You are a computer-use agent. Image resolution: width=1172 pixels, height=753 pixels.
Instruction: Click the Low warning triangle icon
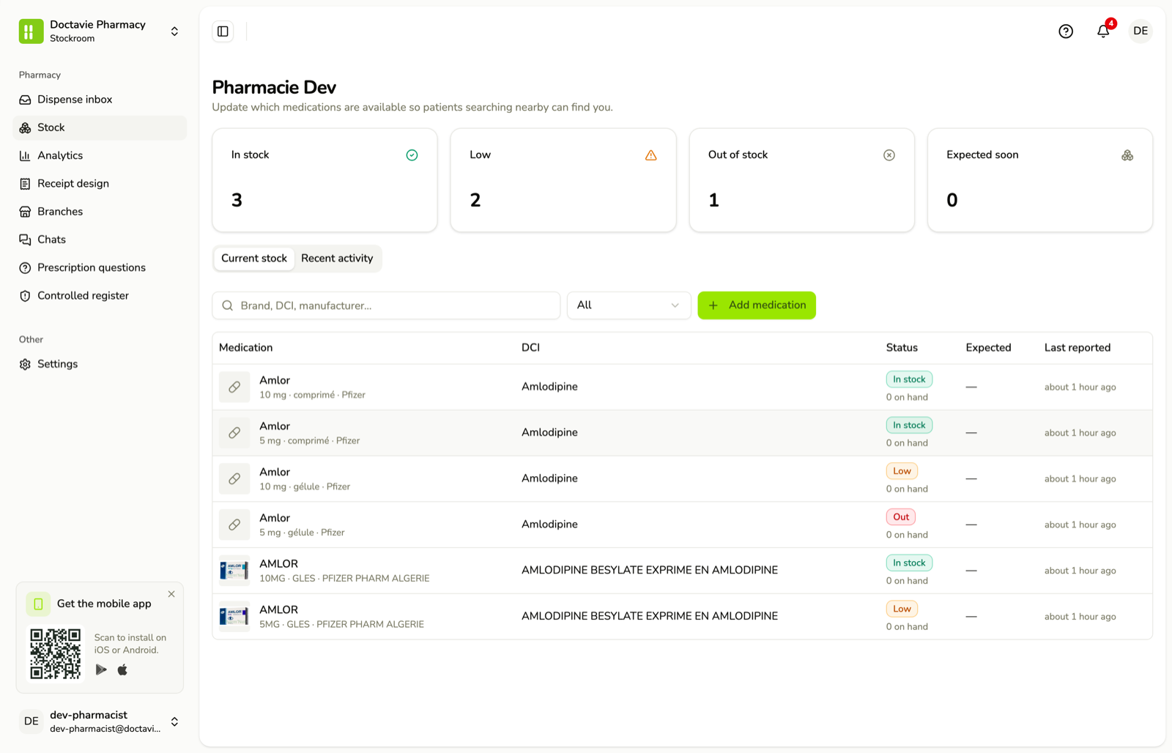click(x=650, y=155)
